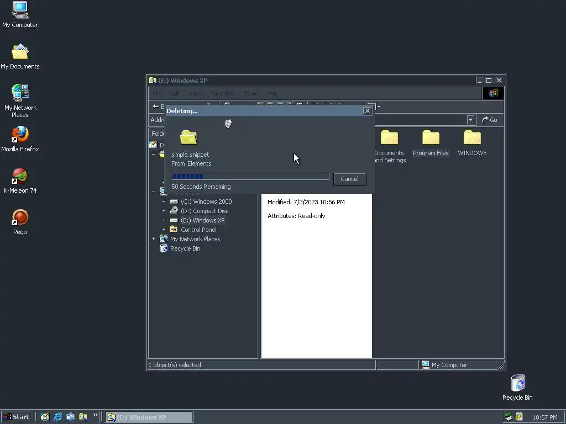Expand My Network Places tree node
Screen dimensions: 566x424
coord(154,239)
